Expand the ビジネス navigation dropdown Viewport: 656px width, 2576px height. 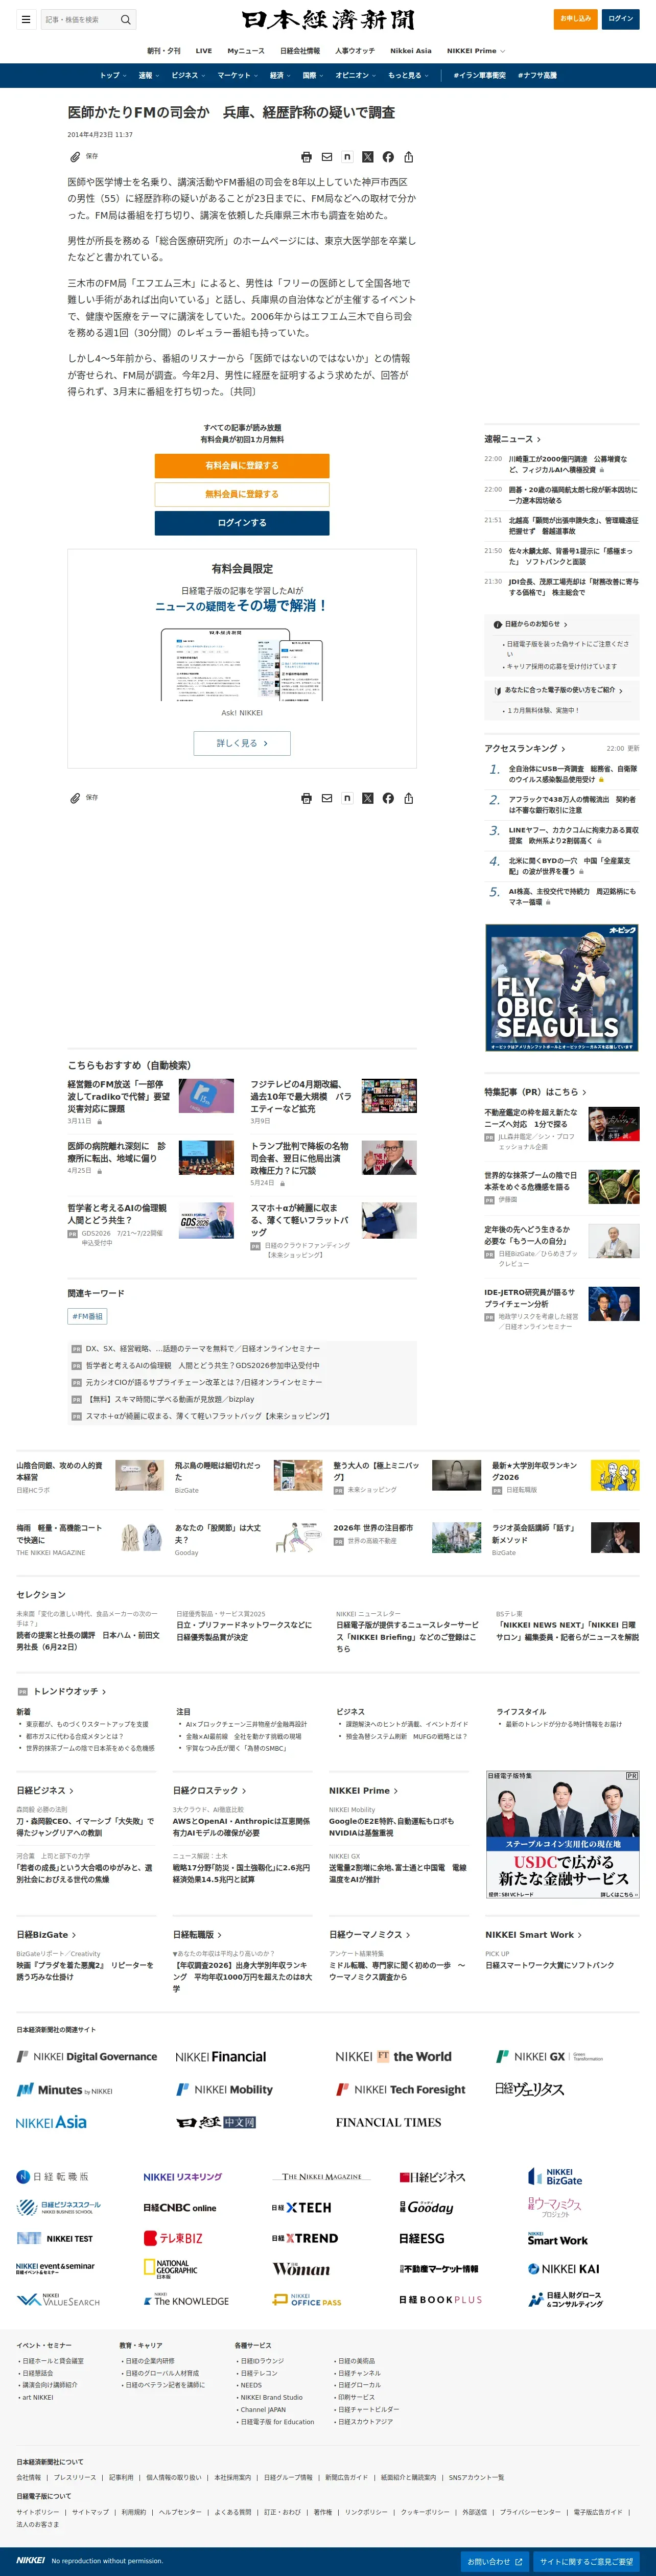(x=188, y=75)
